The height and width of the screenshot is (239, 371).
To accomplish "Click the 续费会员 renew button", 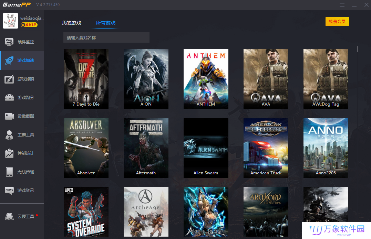I will point(337,21).
